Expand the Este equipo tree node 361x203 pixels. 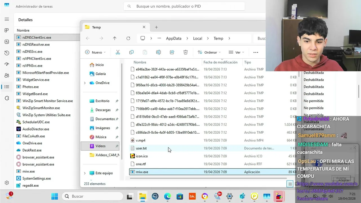(85, 173)
